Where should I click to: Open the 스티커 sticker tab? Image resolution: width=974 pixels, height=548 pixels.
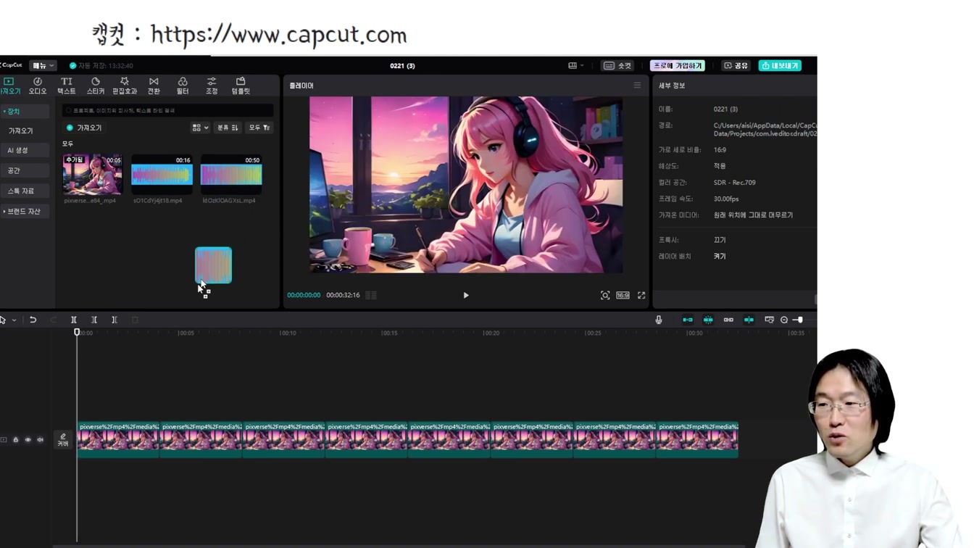[x=96, y=86]
